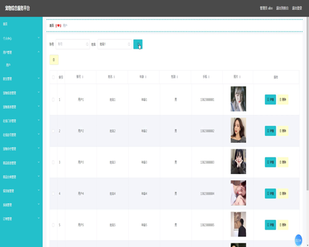Screen dimensions: 309x247
Task: Open details for user 用户1 row
Action: (x=270, y=99)
